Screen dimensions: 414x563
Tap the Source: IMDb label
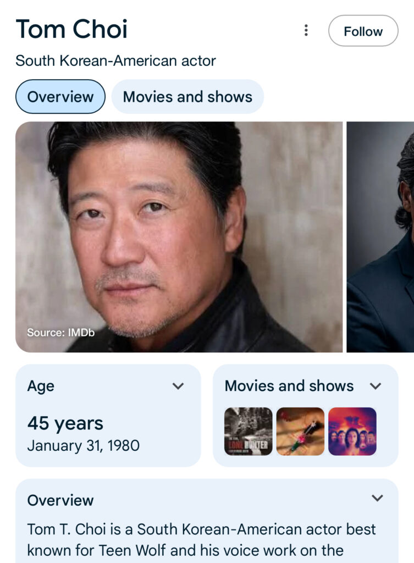point(61,333)
